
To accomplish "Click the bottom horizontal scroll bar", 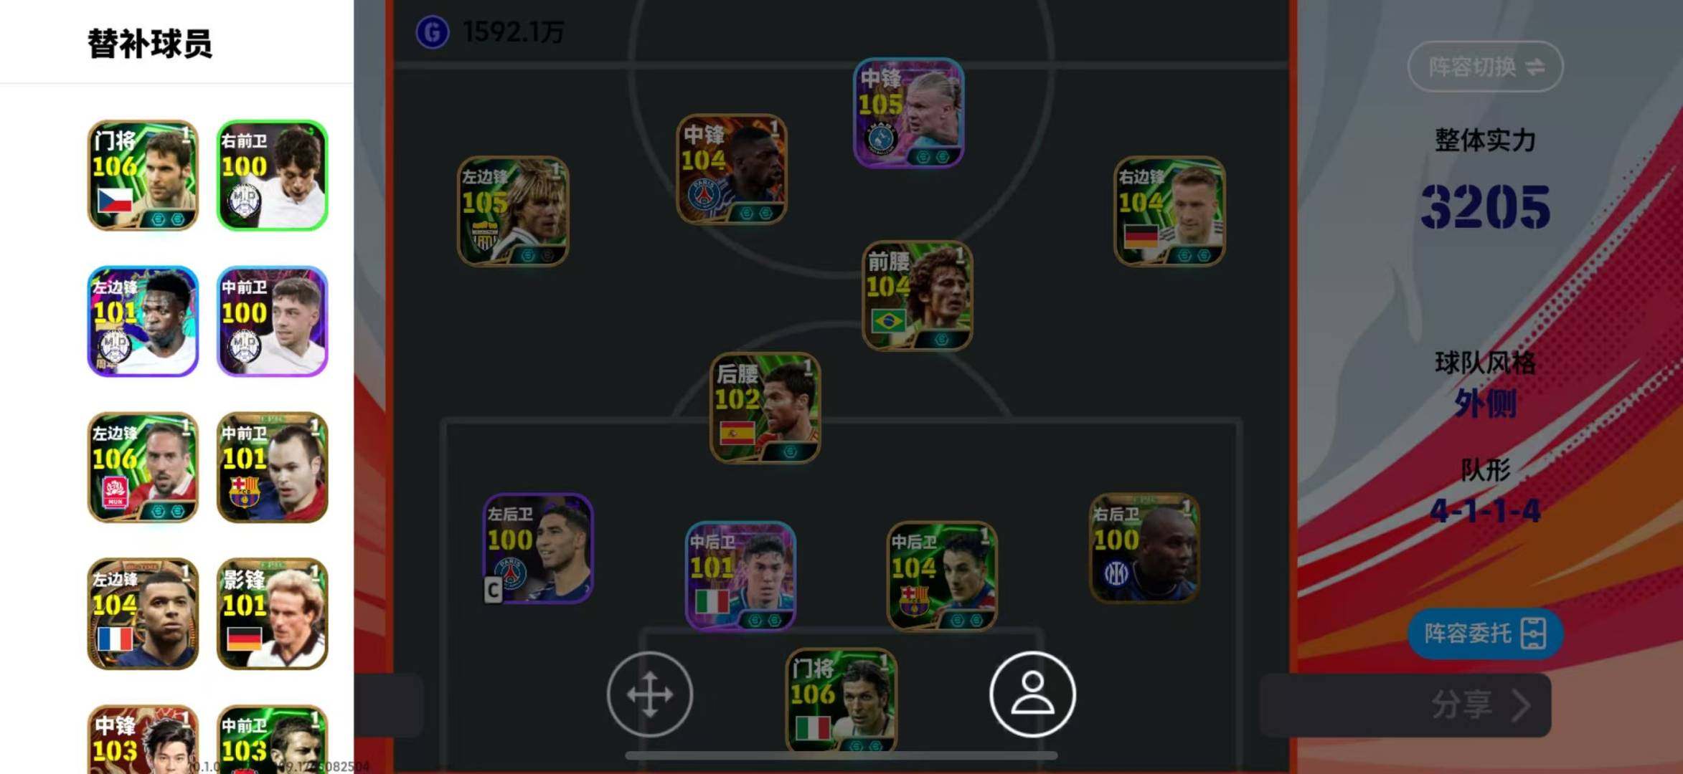I will tap(841, 755).
